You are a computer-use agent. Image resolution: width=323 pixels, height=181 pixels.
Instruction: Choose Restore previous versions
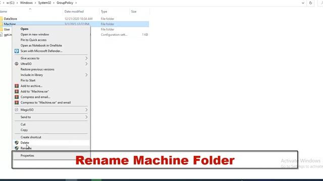click(37, 69)
